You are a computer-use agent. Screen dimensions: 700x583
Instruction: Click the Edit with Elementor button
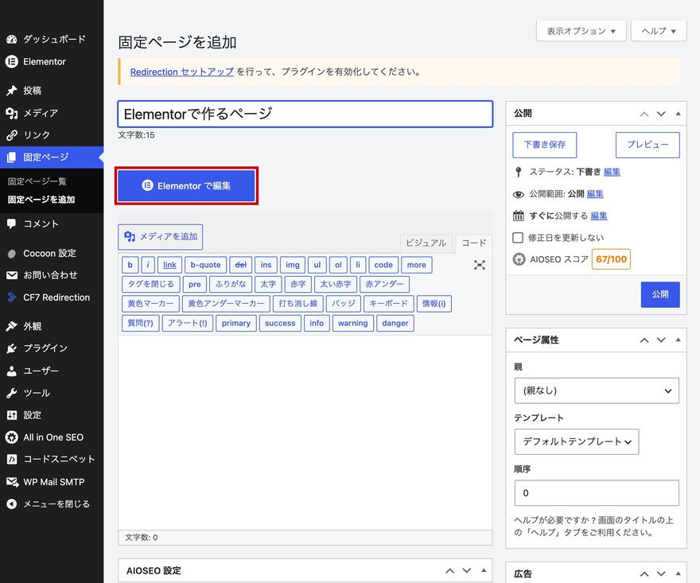[186, 185]
